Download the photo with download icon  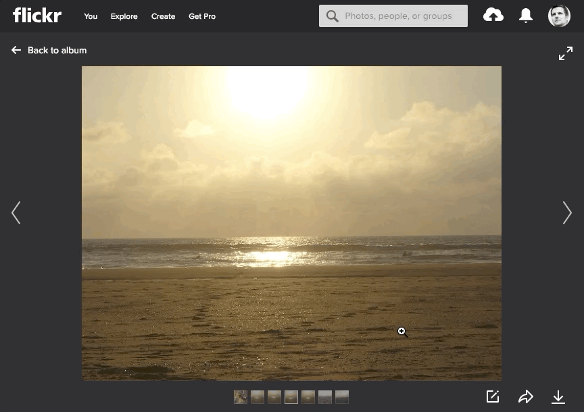click(x=558, y=397)
